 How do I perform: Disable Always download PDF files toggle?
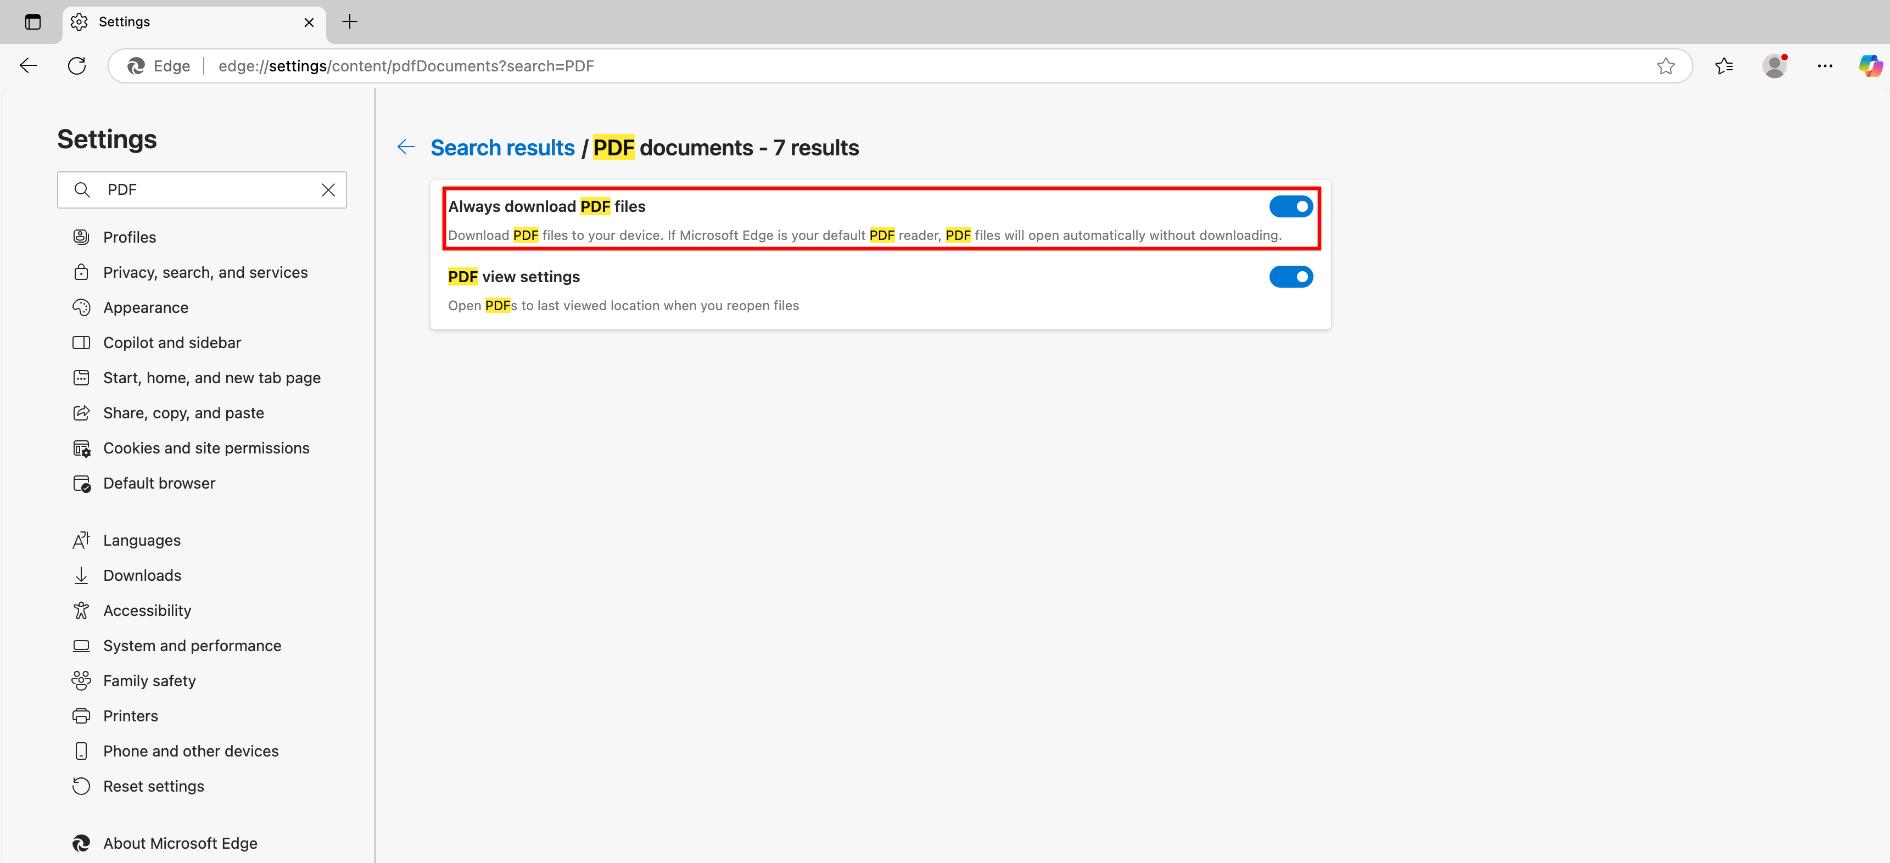1290,207
